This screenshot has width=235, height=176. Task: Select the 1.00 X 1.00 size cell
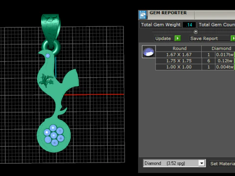coord(179,67)
